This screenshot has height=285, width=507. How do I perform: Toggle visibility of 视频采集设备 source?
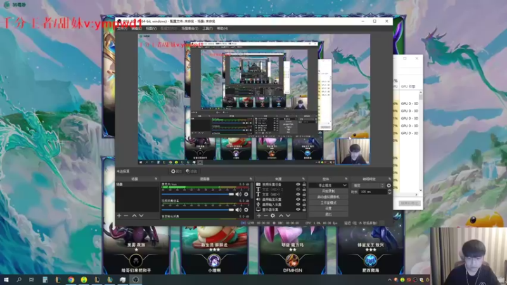[298, 184]
